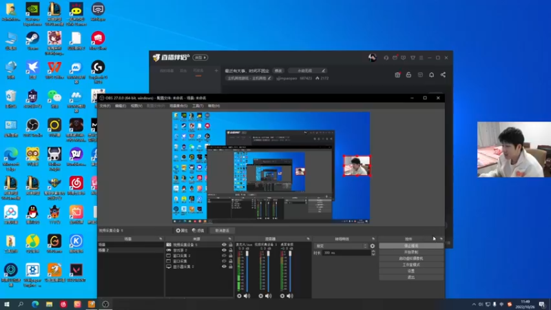
Task: Click Filters button on source toolbar
Action: [x=198, y=231]
